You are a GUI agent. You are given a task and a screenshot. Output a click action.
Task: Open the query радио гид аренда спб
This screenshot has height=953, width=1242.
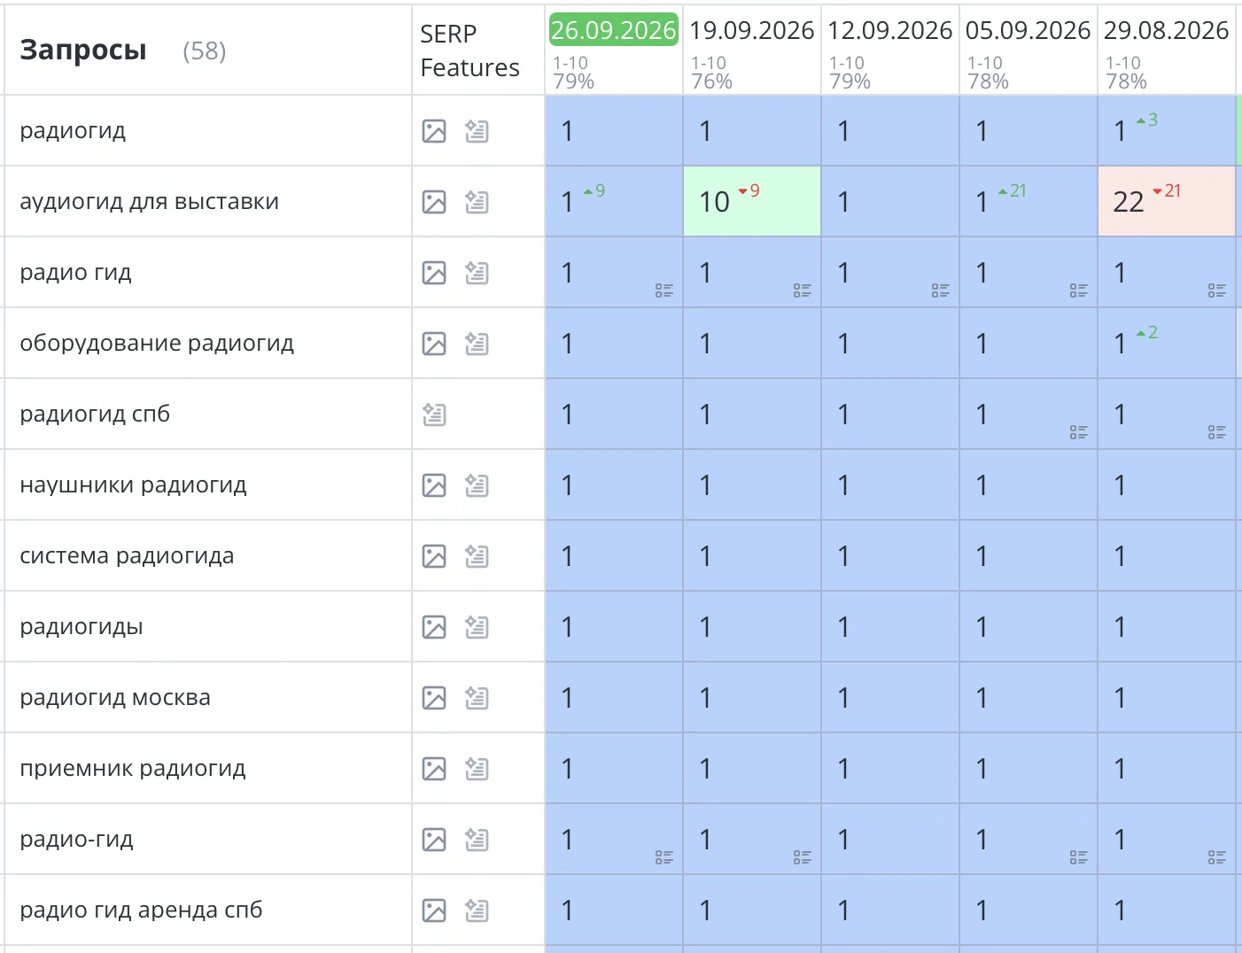[x=141, y=910]
